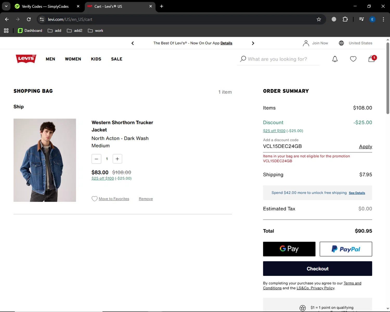Click the rewards star icon near points text

303,308
